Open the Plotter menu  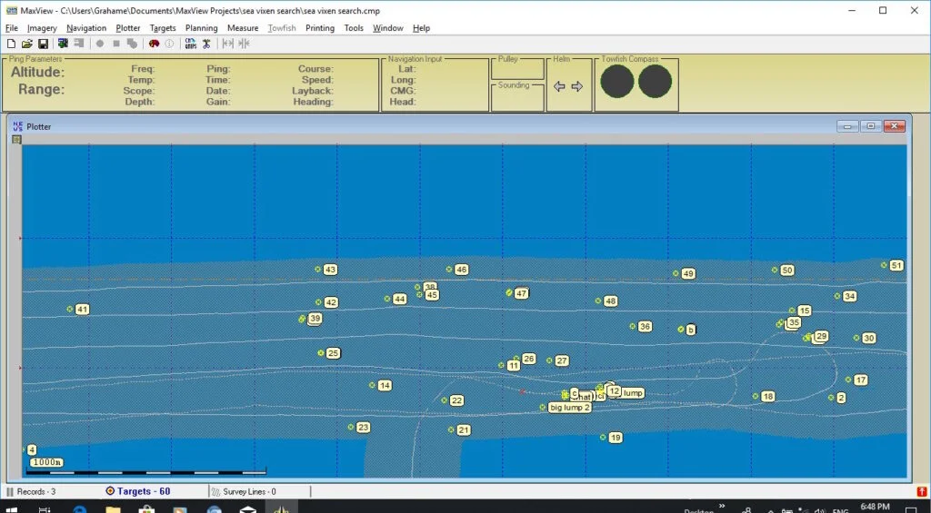(127, 28)
